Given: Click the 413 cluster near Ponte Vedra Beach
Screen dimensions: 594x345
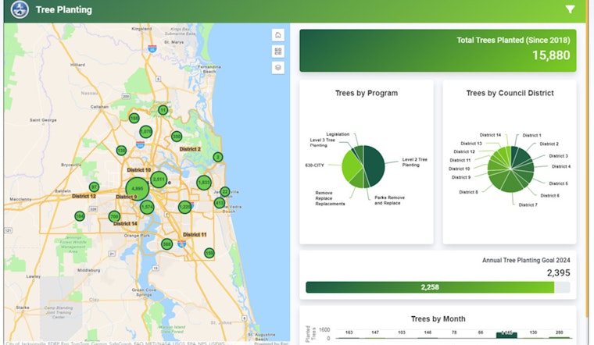Looking at the screenshot, I should pyautogui.click(x=220, y=203).
